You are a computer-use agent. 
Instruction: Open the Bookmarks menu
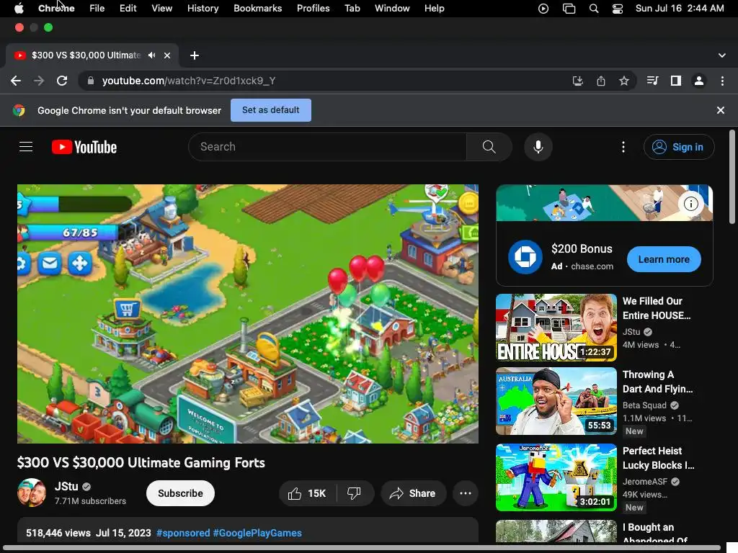tap(257, 9)
